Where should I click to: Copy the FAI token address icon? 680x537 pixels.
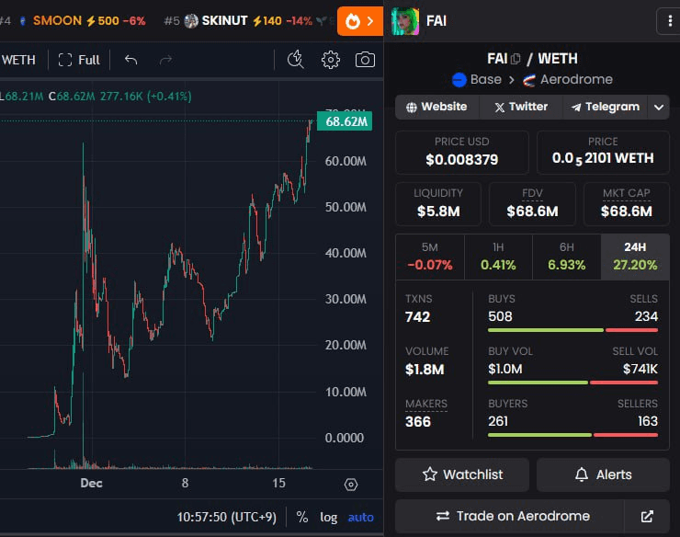[x=516, y=59]
